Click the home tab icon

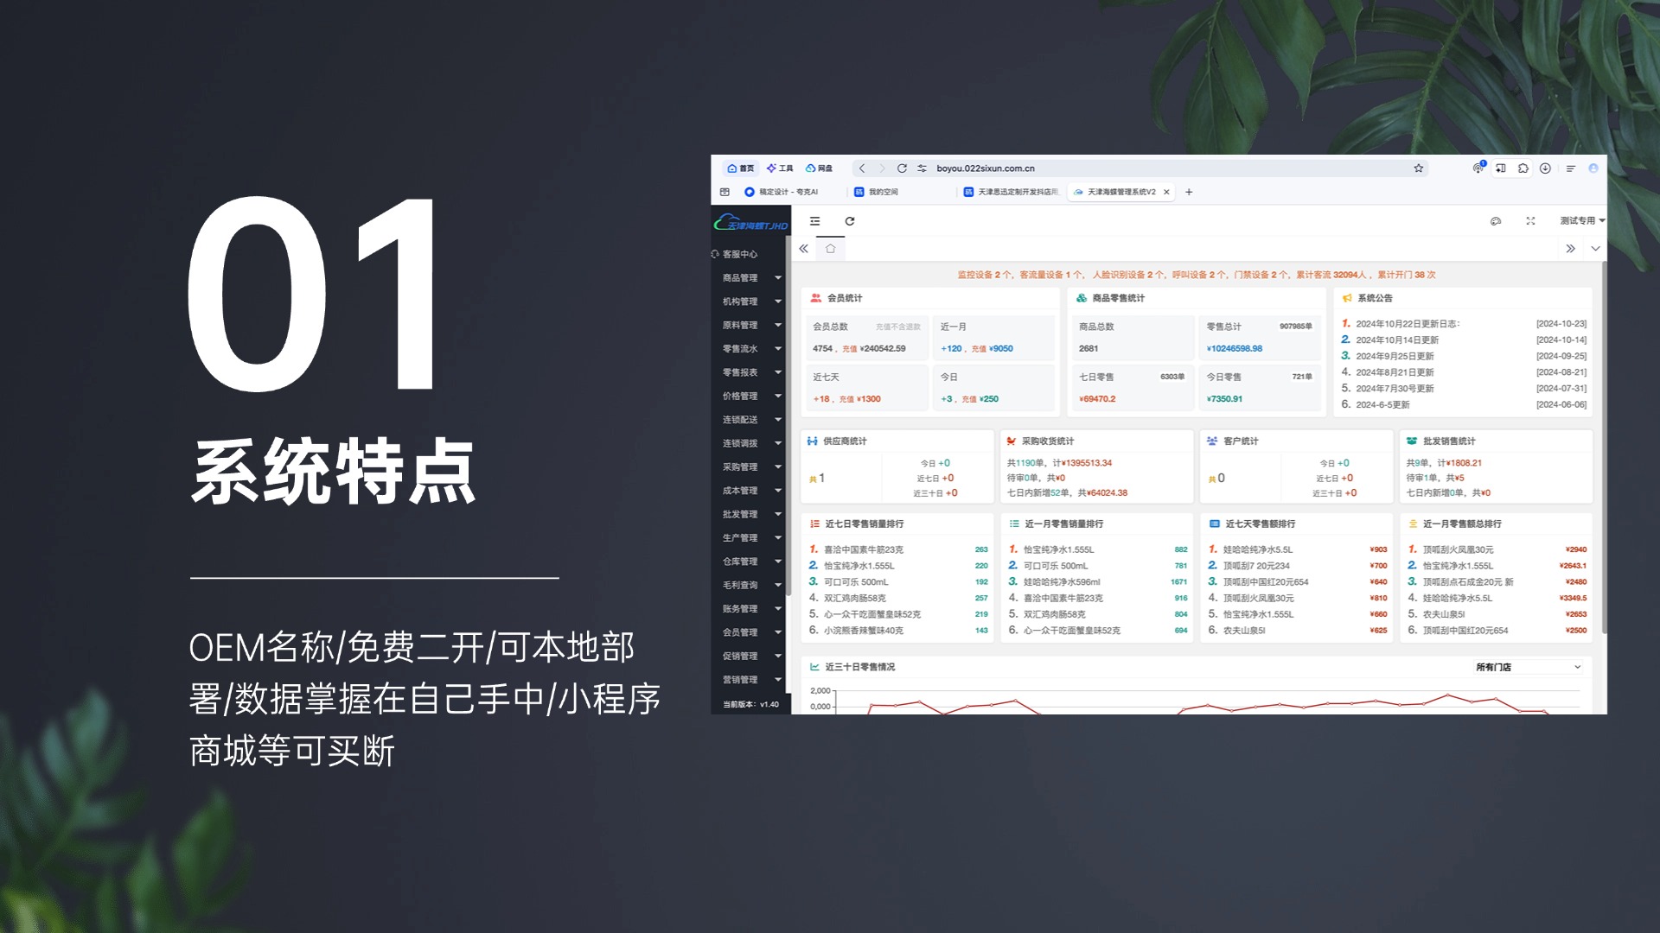(x=830, y=249)
